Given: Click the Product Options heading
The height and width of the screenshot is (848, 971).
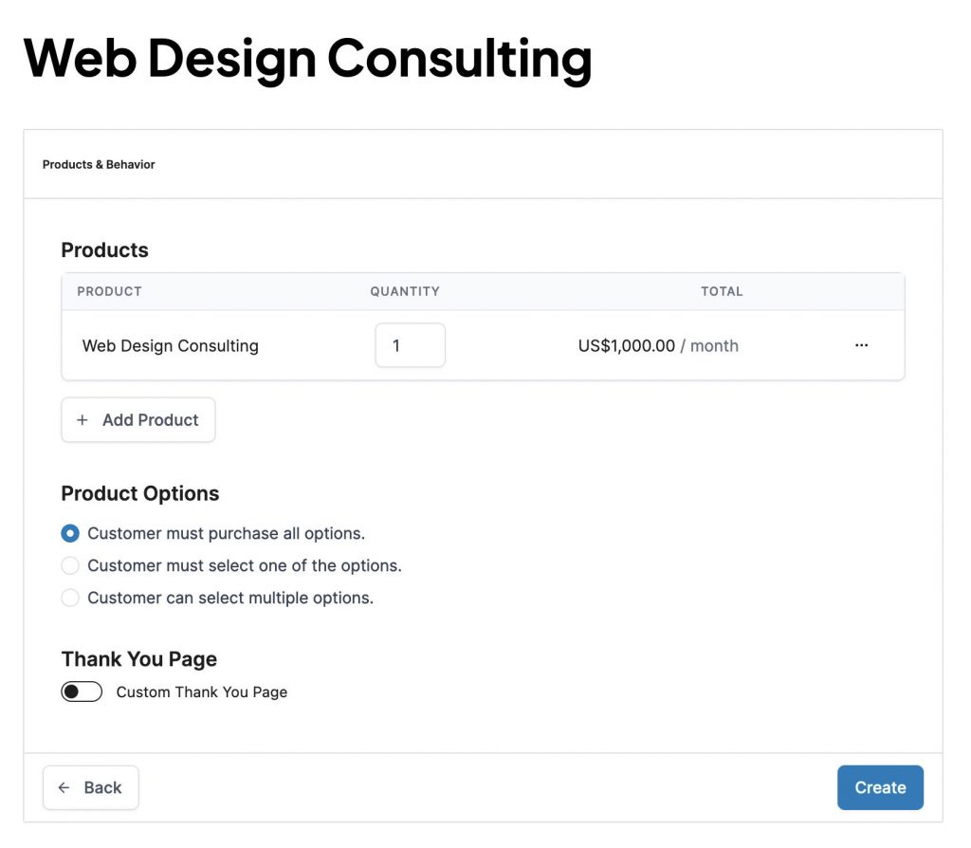Looking at the screenshot, I should click(139, 493).
